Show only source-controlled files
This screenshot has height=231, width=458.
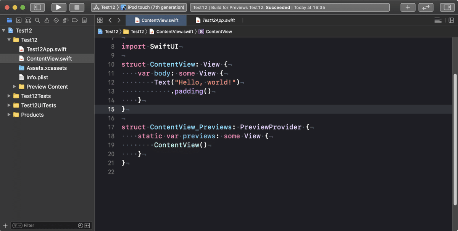(87, 226)
